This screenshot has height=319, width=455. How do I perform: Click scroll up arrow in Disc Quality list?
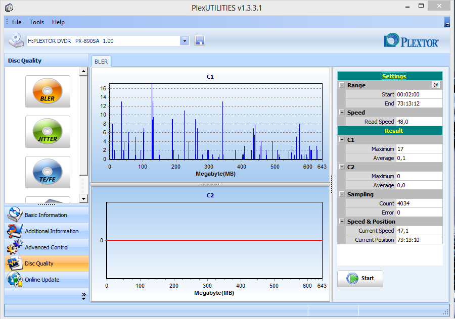83,71
